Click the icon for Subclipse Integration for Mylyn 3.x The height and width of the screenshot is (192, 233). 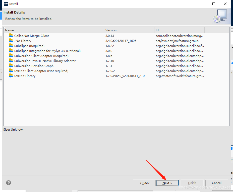point(11,51)
